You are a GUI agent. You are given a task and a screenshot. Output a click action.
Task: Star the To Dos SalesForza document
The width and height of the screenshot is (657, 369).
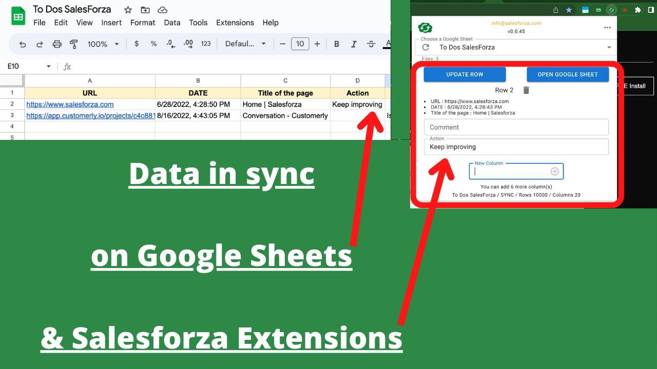click(128, 10)
